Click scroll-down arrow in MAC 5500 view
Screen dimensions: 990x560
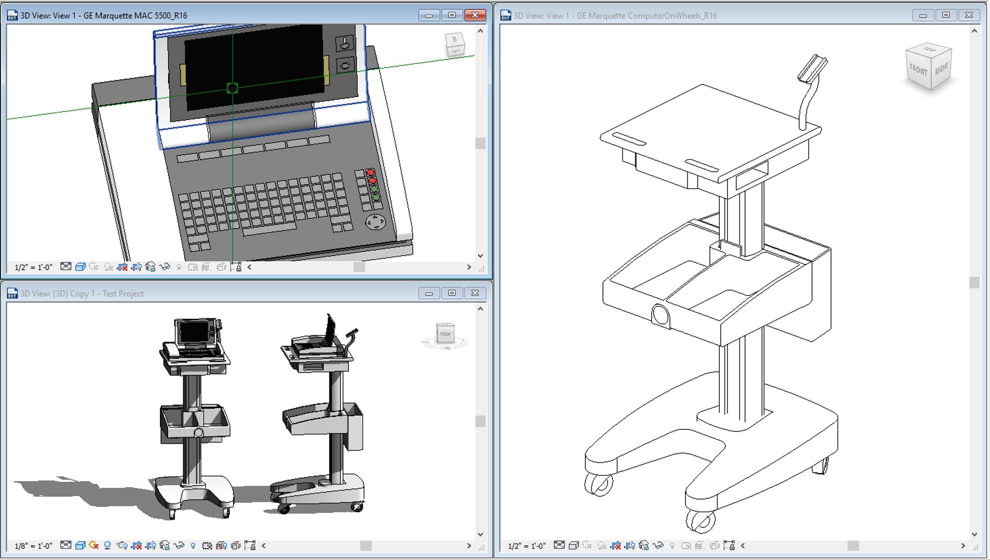[480, 256]
